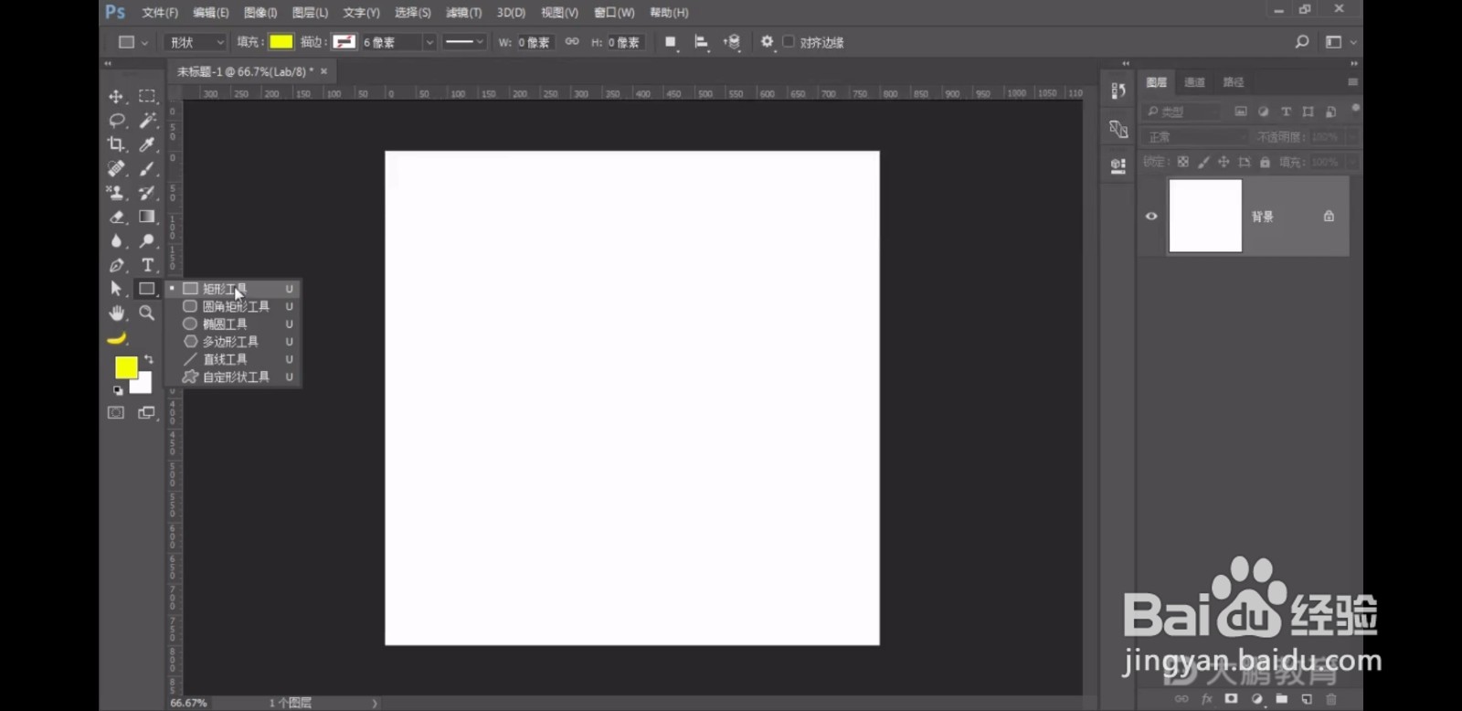1462x711 pixels.
Task: Select the Rectangular Marquee tool
Action: 146,96
